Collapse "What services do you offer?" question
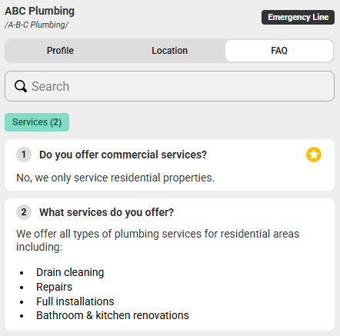The image size is (340, 336). (x=106, y=212)
